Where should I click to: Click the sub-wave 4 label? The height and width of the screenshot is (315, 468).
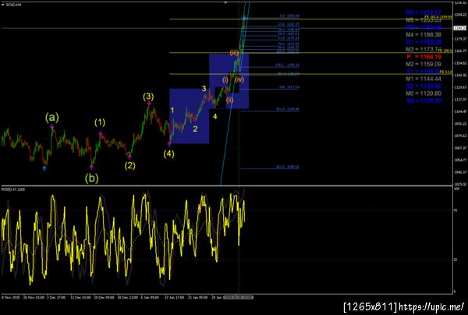(x=215, y=117)
